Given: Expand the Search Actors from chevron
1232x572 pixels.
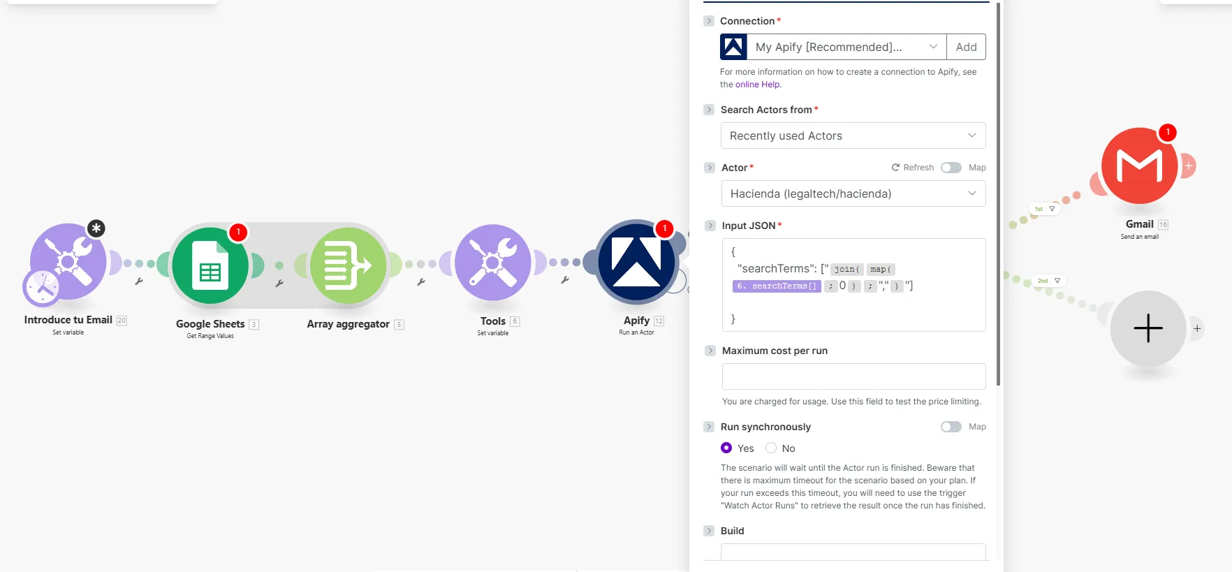Looking at the screenshot, I should point(709,110).
